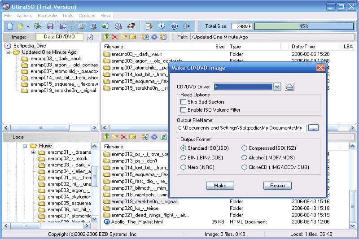Click the Burn CD/DVD image flame icon

pos(131,26)
